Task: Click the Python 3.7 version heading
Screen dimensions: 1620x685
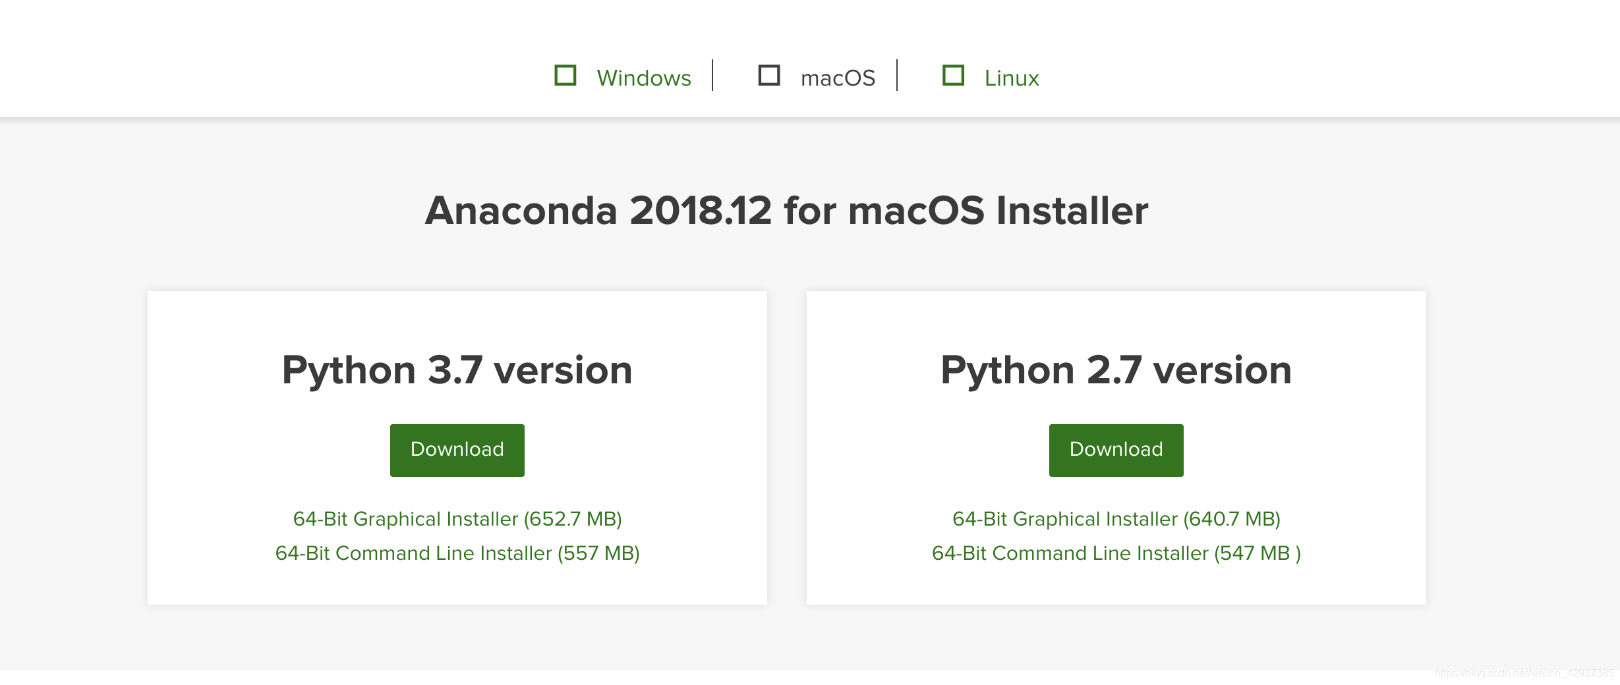Action: click(457, 370)
